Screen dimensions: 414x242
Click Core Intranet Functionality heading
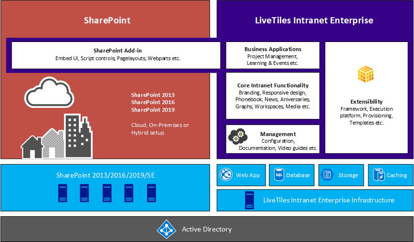273,85
